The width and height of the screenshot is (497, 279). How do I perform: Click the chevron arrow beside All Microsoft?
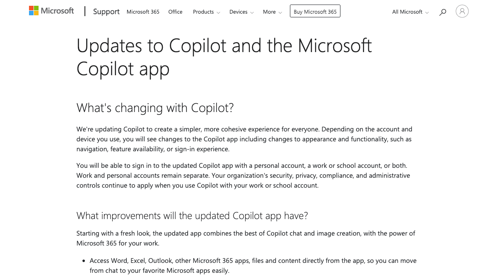427,12
